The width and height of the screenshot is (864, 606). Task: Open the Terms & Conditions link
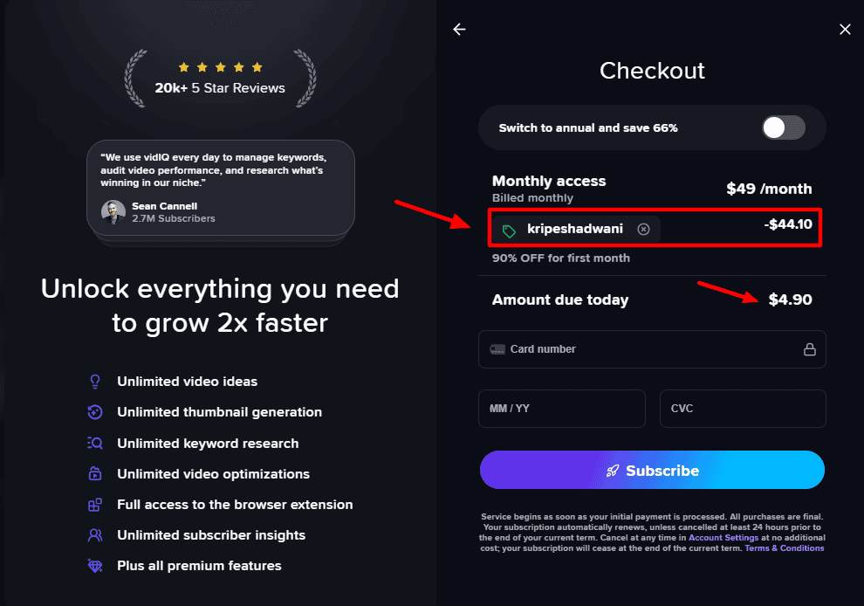784,548
